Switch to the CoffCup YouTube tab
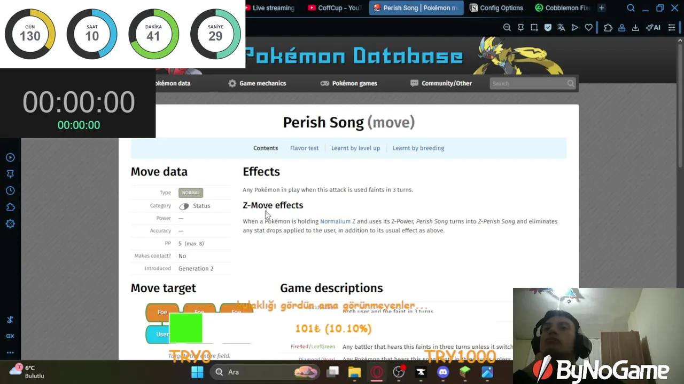The height and width of the screenshot is (384, 684). 335,8
